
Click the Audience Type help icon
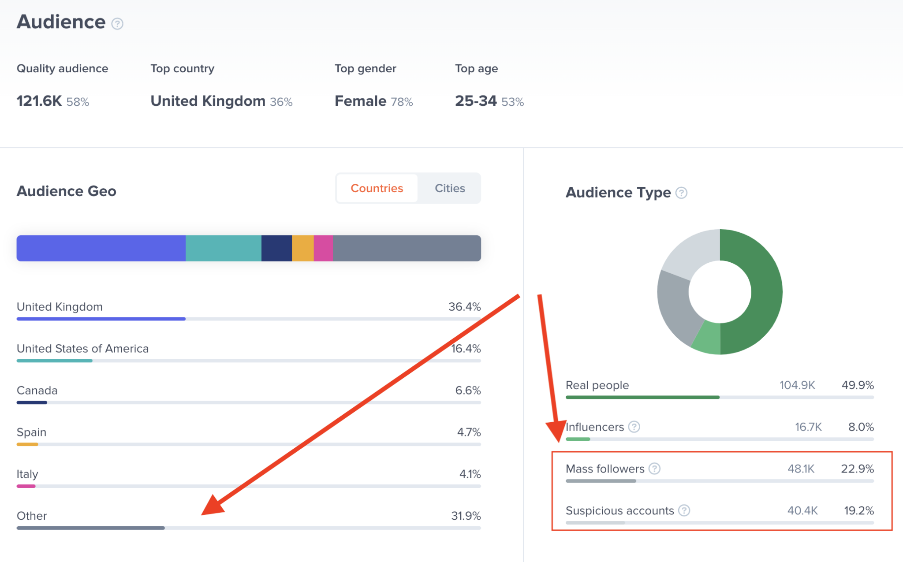point(681,193)
